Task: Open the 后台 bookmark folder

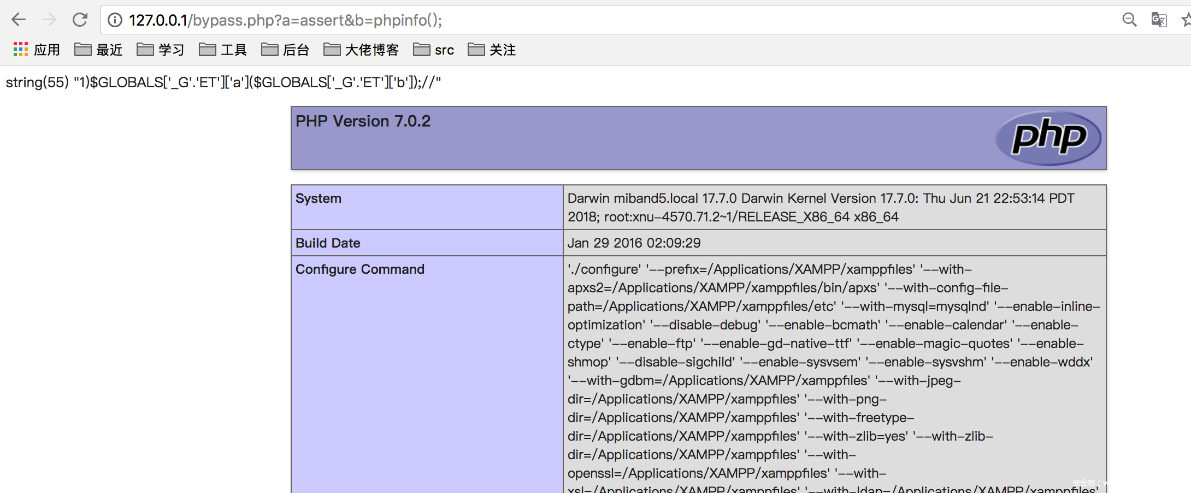Action: (x=285, y=50)
